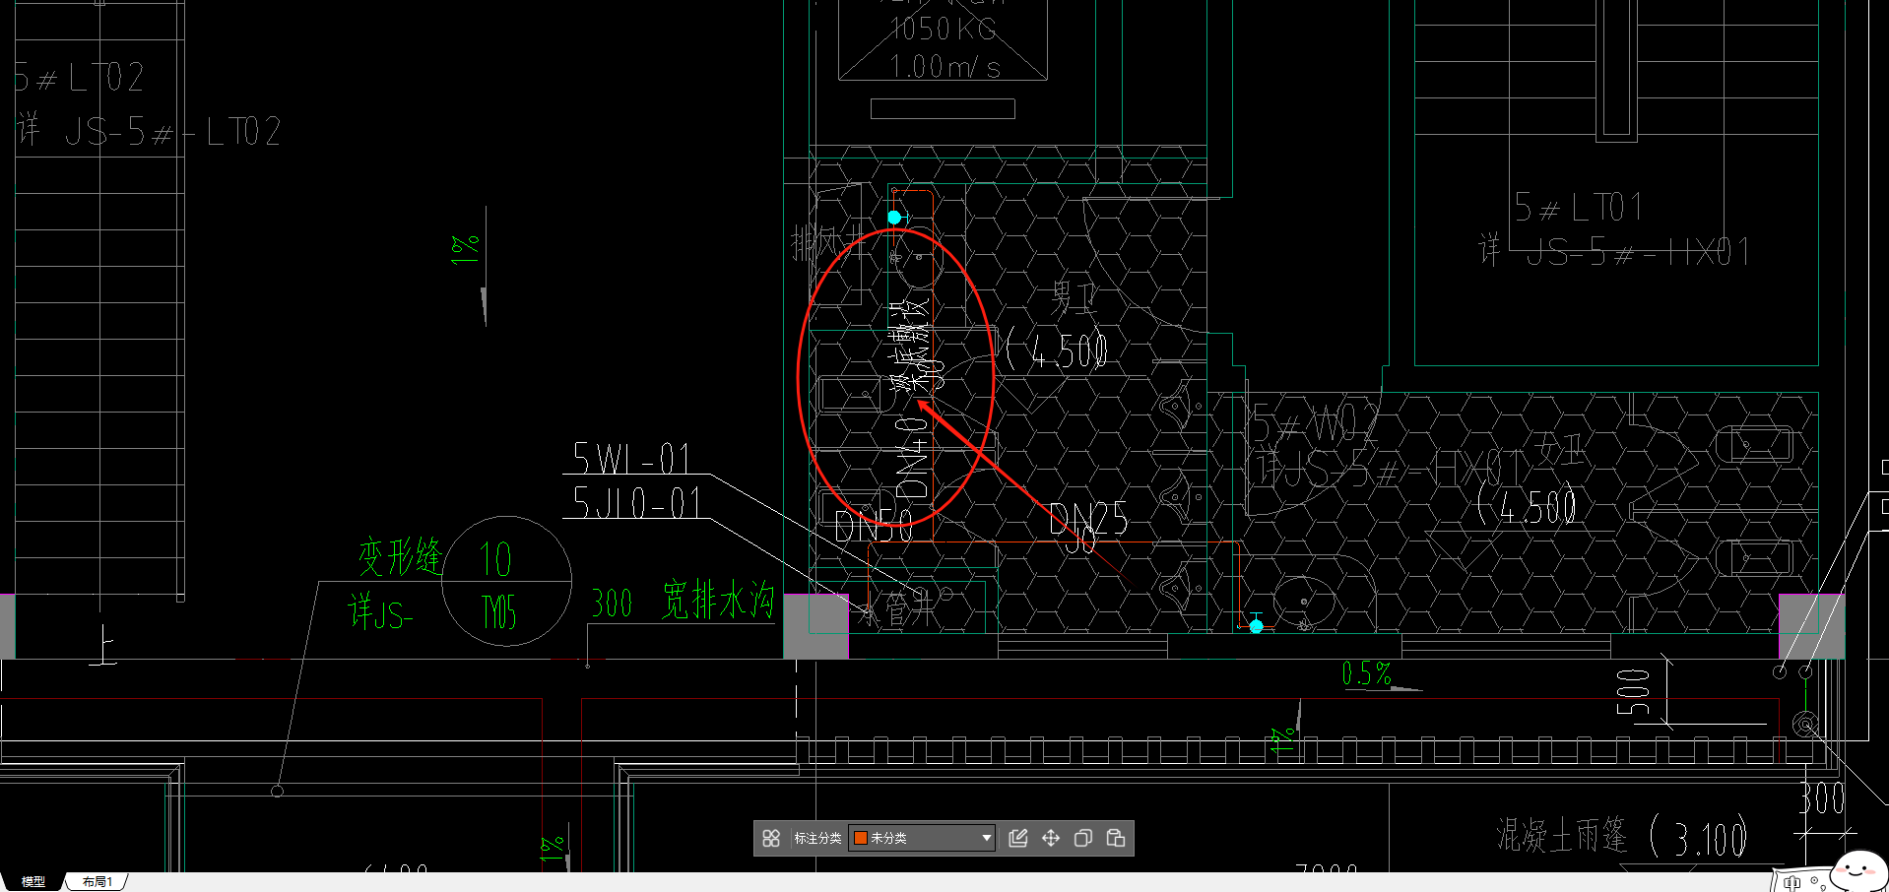Select the paste annotation icon
The height and width of the screenshot is (892, 1889).
(x=1116, y=838)
